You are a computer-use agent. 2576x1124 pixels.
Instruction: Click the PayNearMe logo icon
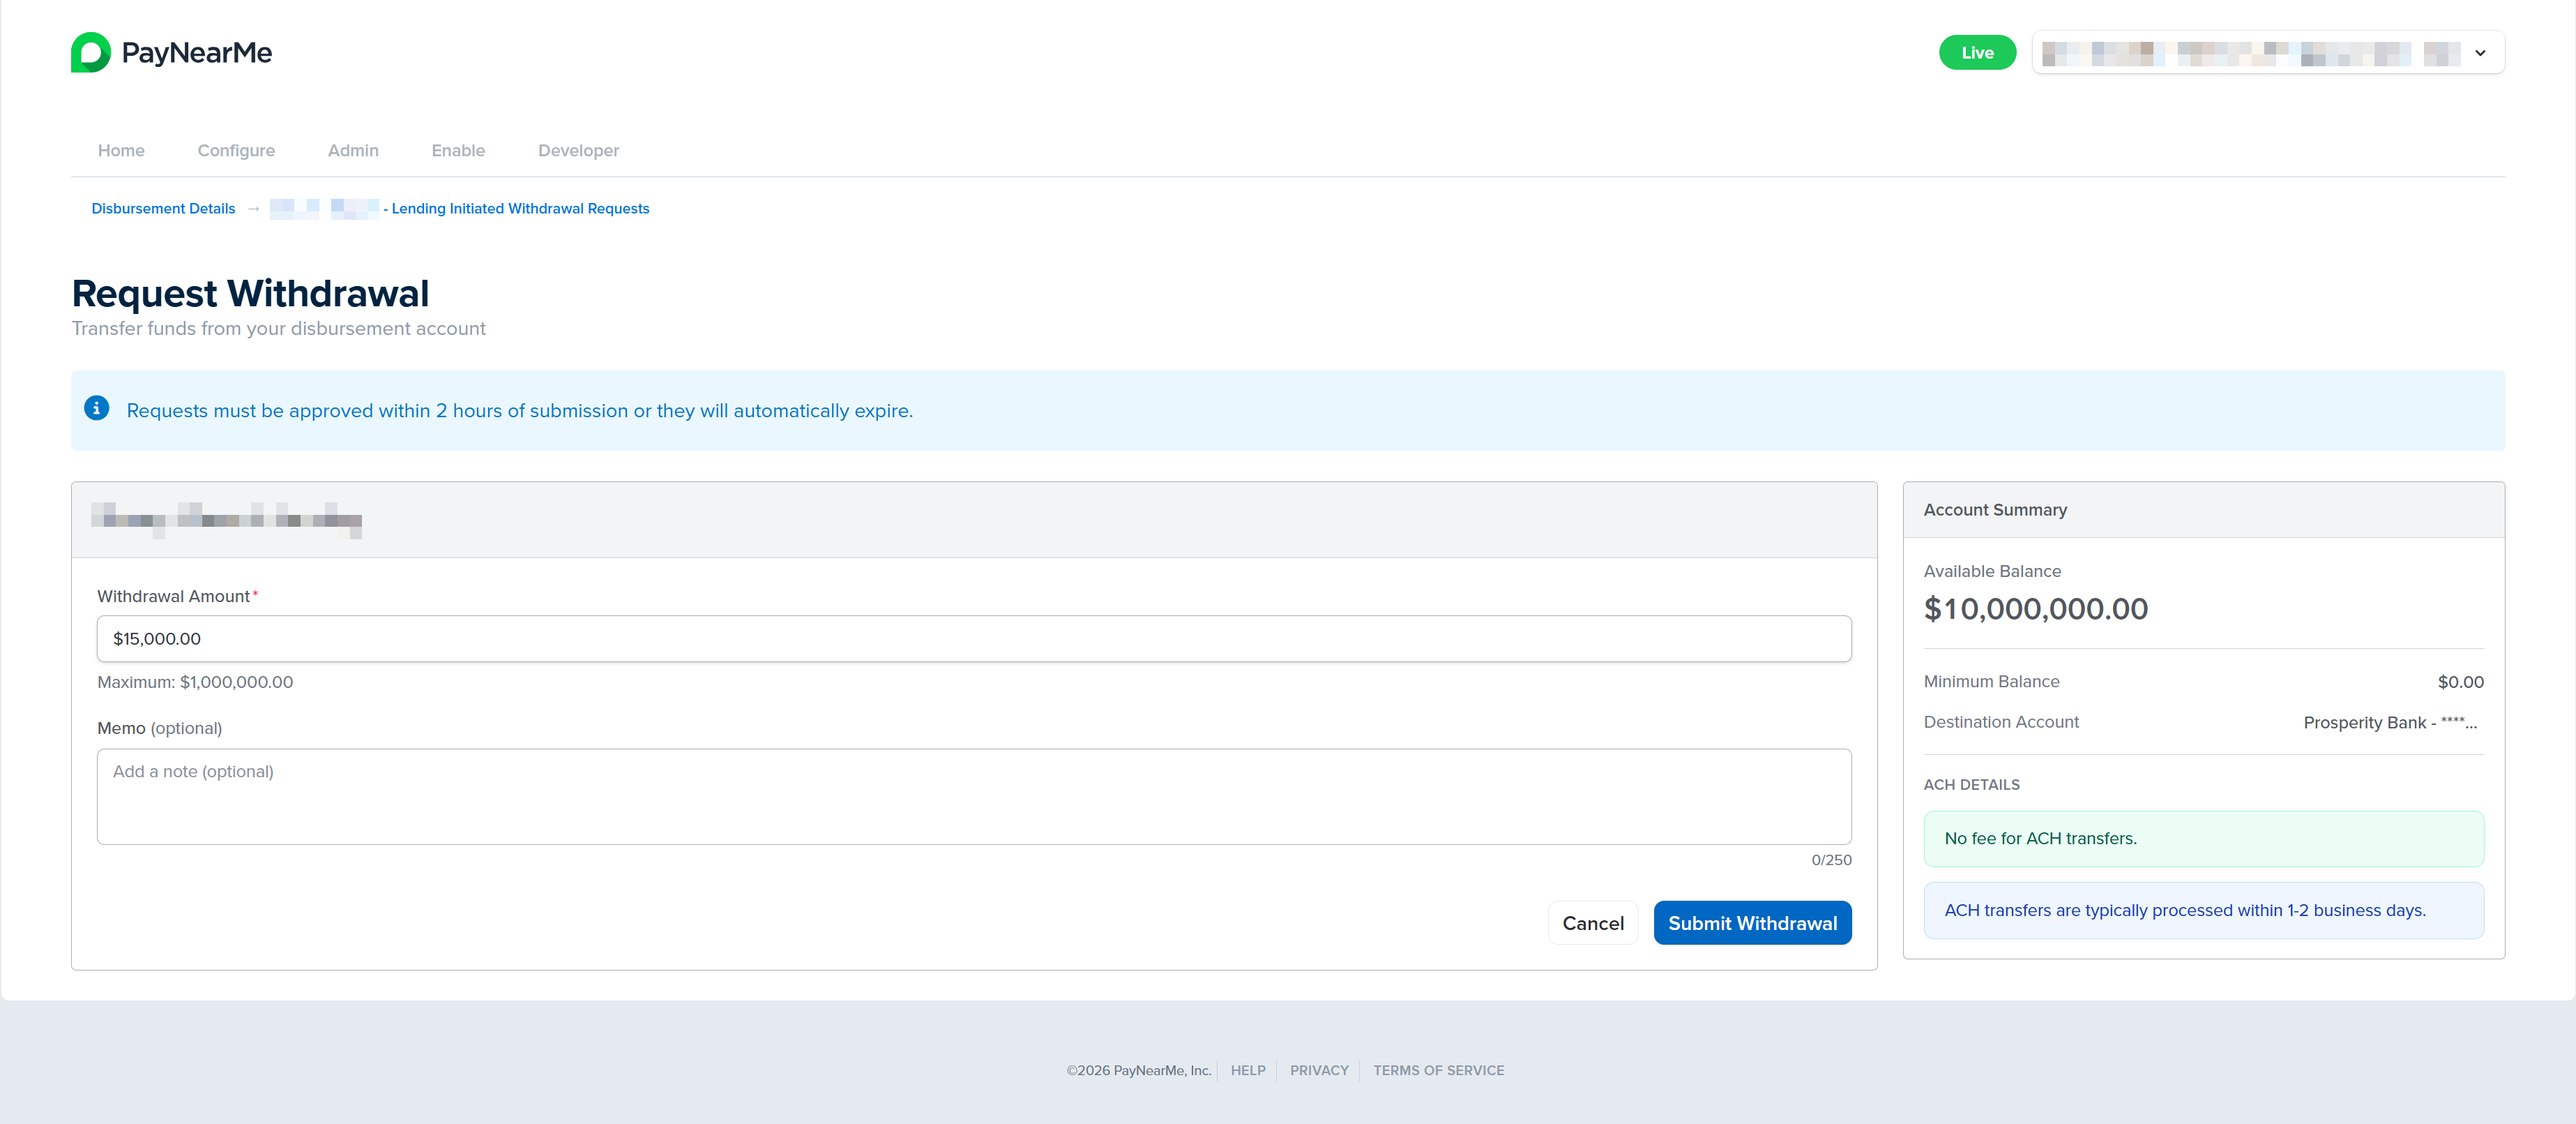pos(91,52)
